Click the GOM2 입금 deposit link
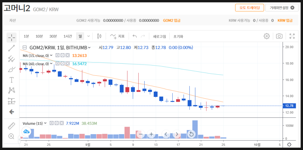The width and height of the screenshot is (303, 150). 172,20
